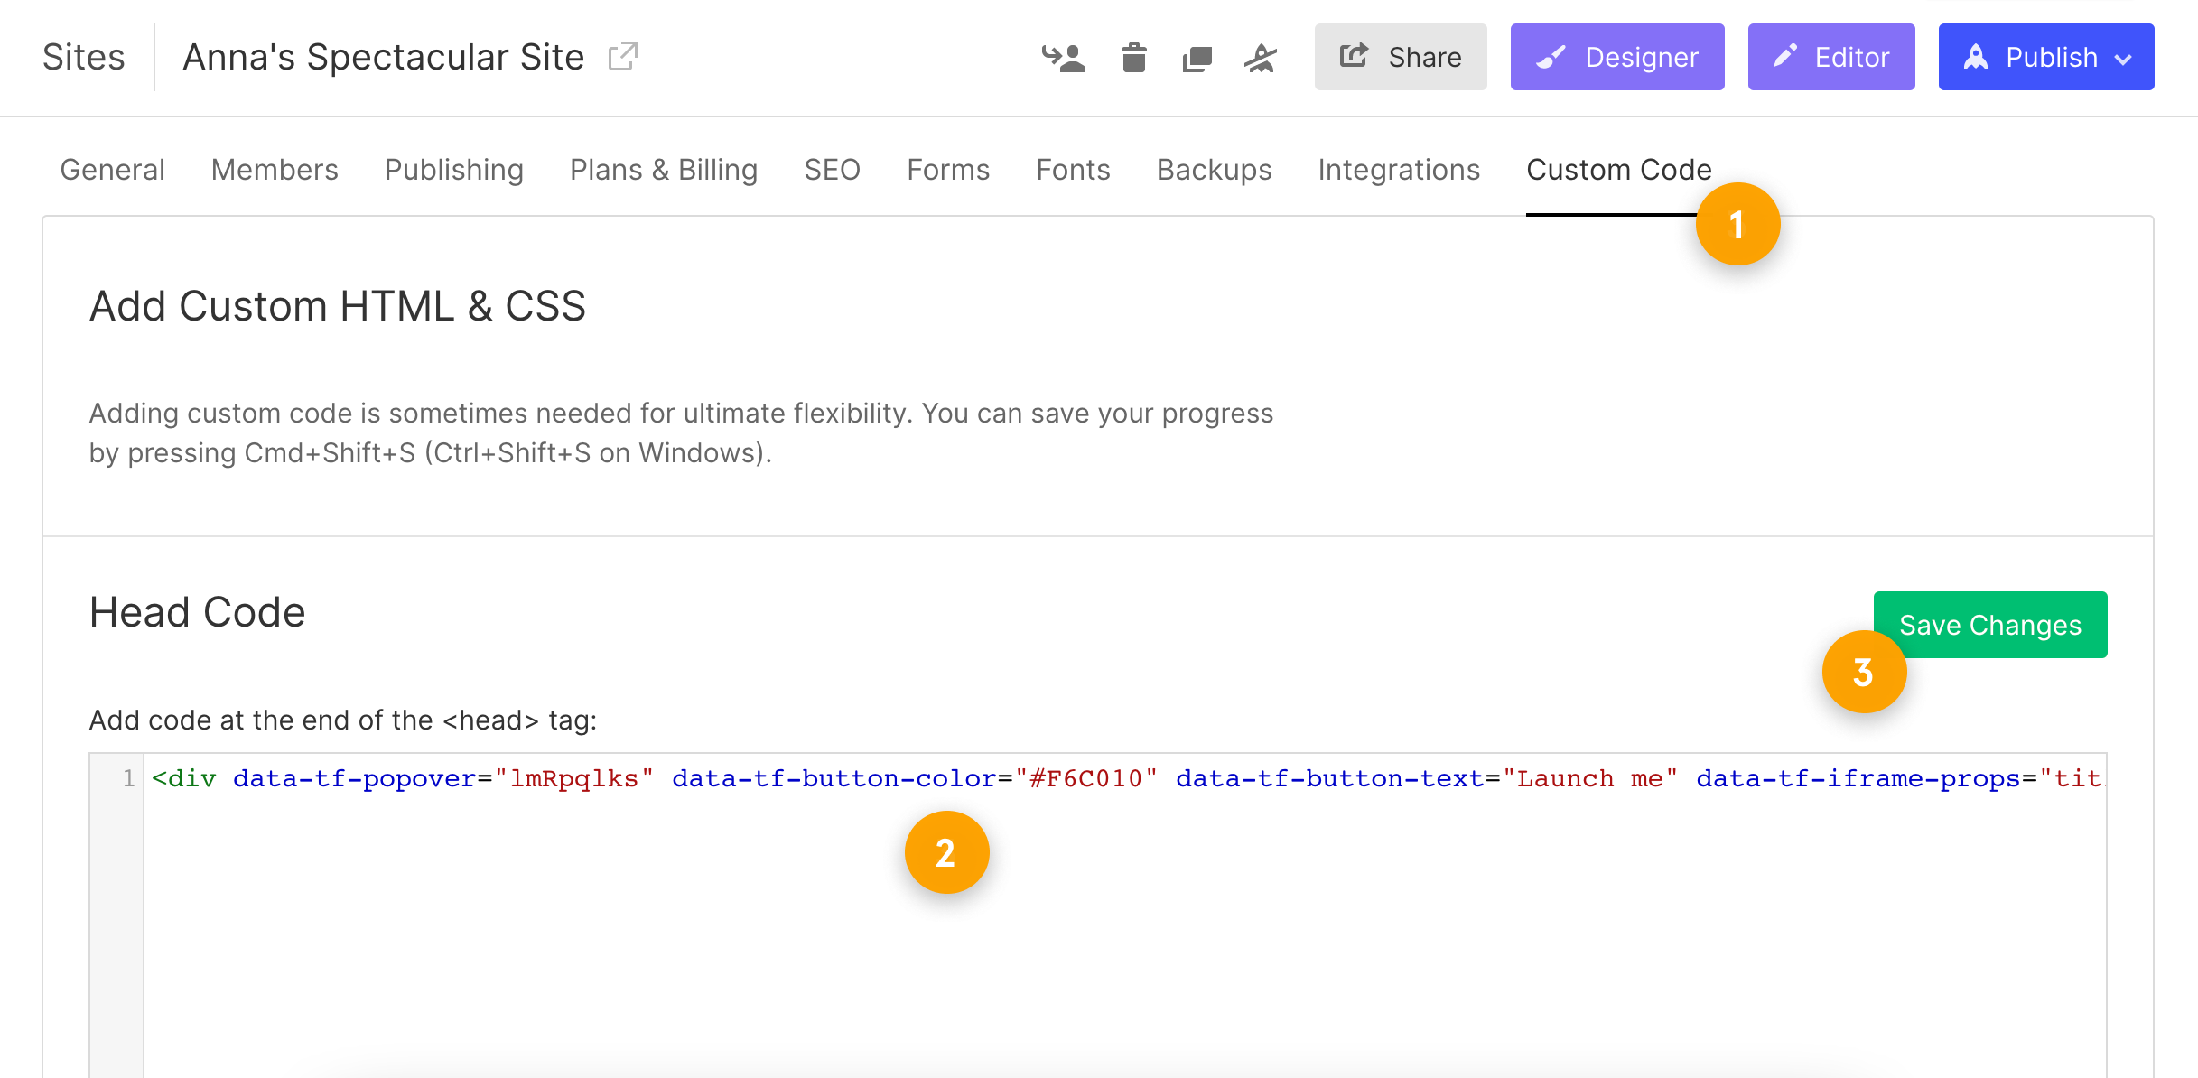Select line number 1 in gutter

point(128,778)
